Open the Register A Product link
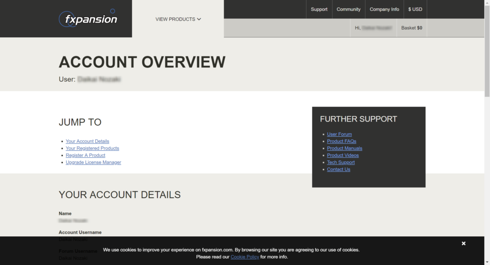The width and height of the screenshot is (490, 265). click(x=86, y=155)
